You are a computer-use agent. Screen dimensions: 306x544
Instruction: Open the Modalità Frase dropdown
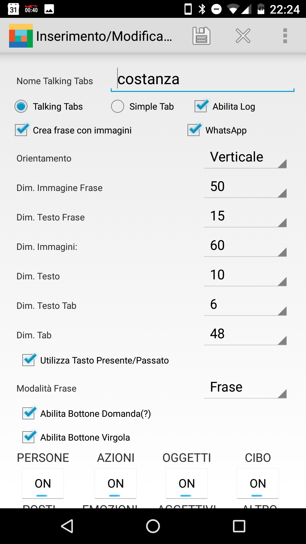(x=245, y=388)
